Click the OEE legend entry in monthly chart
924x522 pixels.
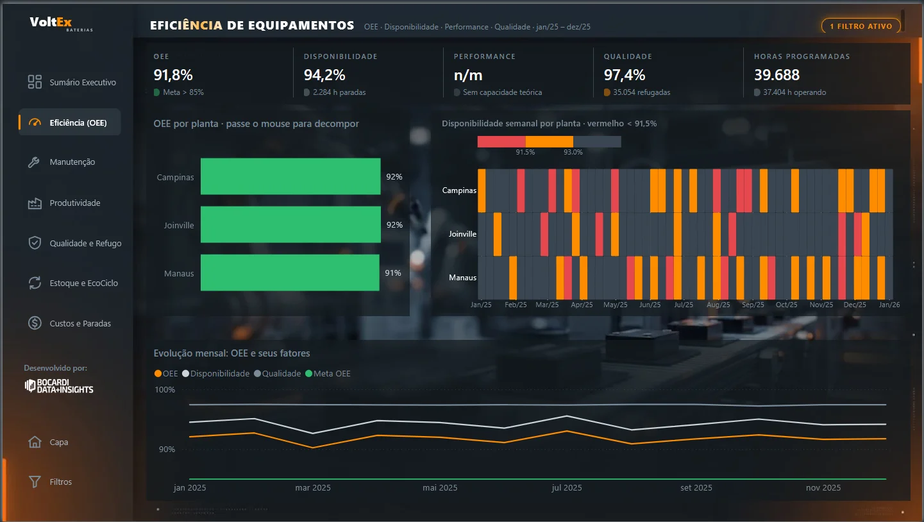[x=166, y=373]
